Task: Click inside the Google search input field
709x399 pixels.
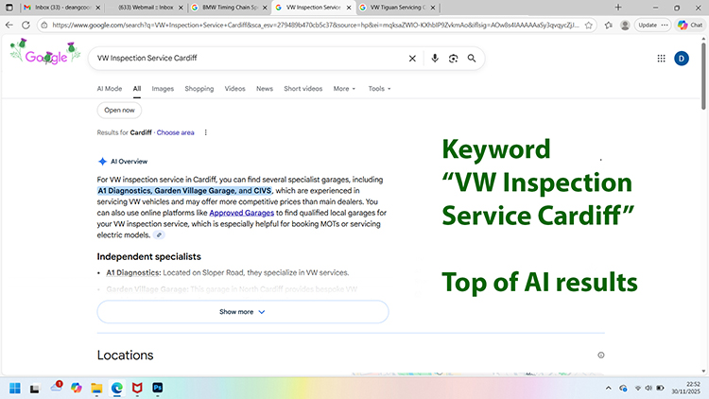Action: coord(246,59)
